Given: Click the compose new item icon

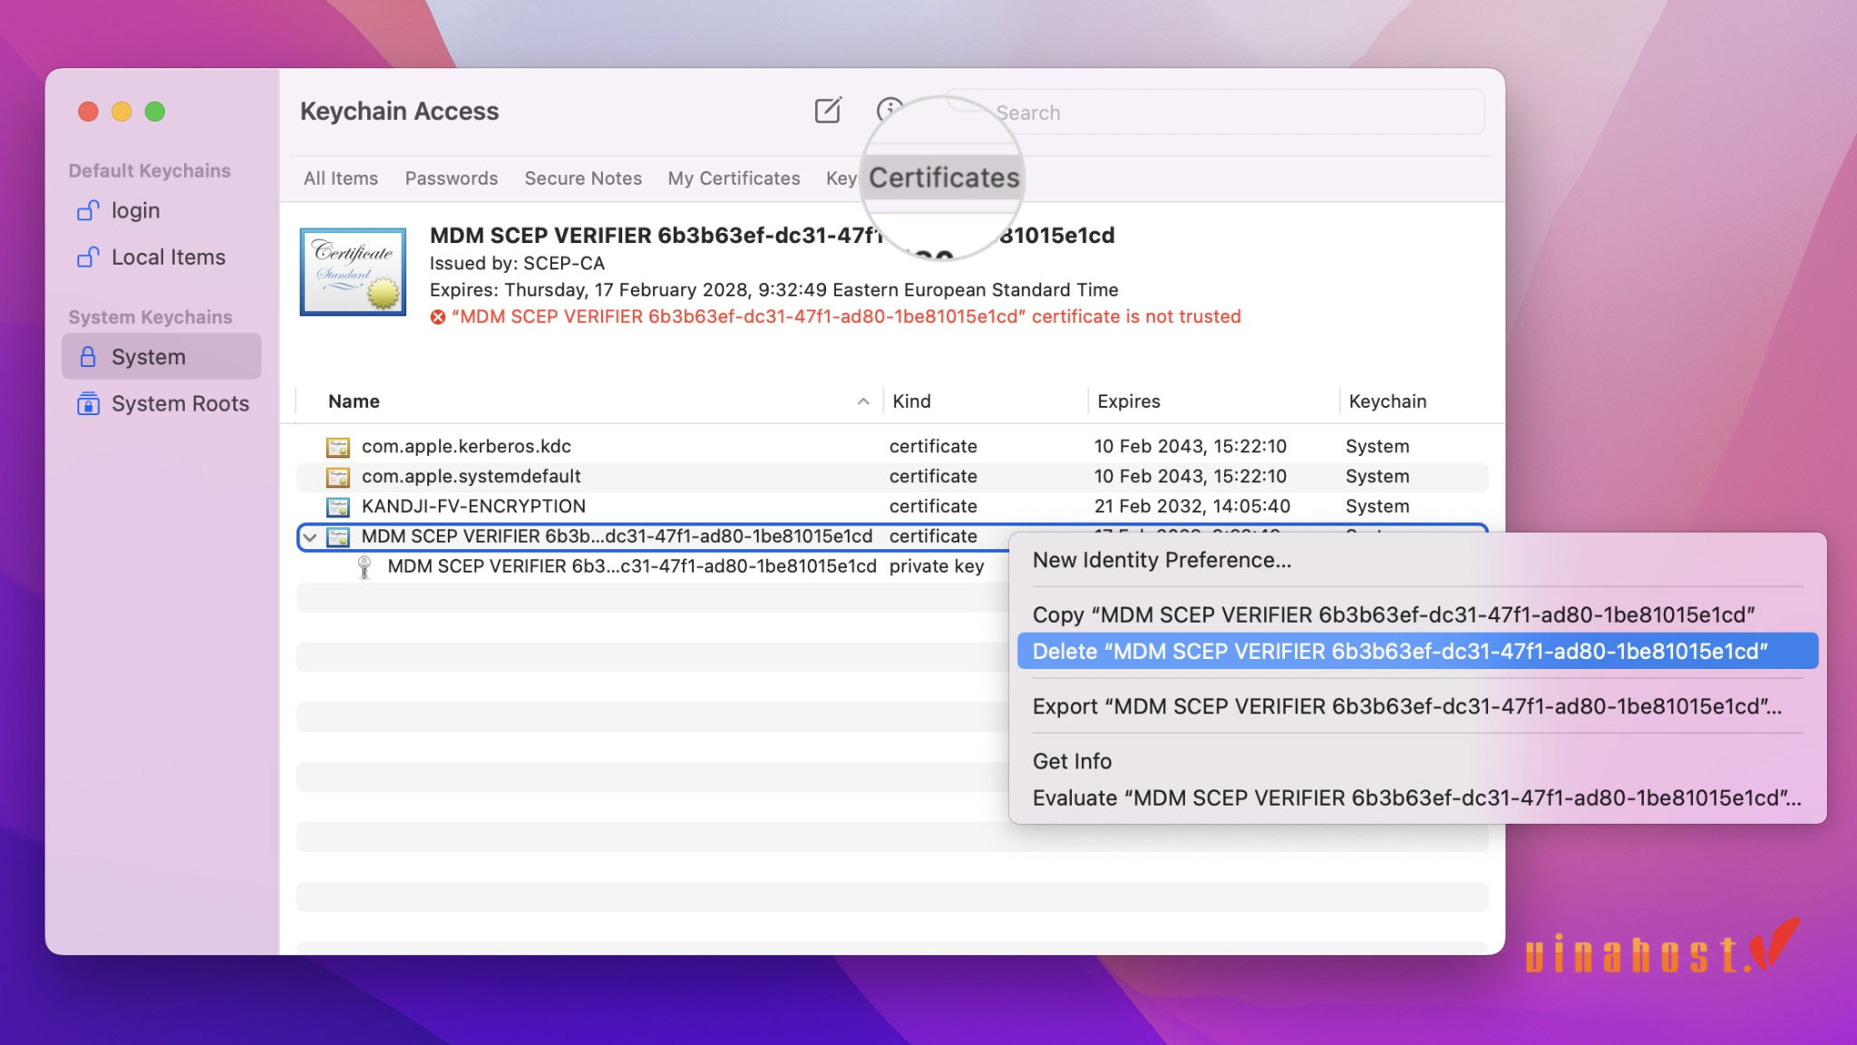Looking at the screenshot, I should point(828,111).
